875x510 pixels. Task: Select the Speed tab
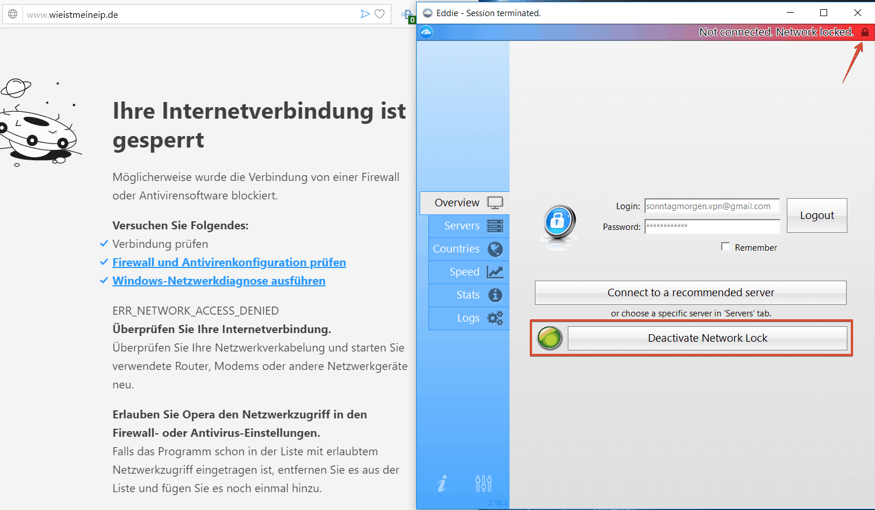pos(469,272)
